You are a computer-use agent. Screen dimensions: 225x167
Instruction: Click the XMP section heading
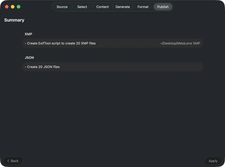[28, 34]
